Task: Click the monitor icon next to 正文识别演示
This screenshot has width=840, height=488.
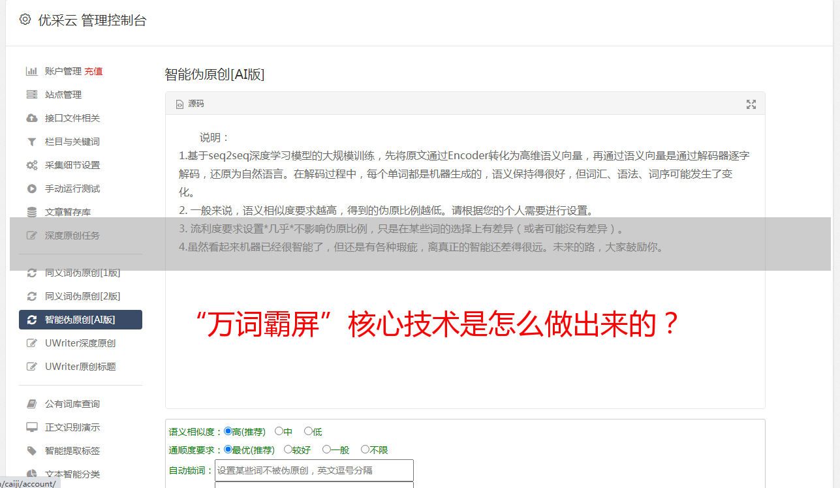Action: coord(31,427)
